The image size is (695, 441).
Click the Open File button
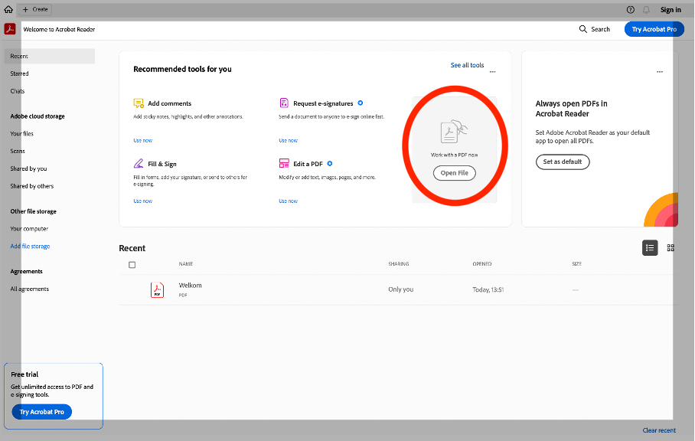pyautogui.click(x=455, y=173)
